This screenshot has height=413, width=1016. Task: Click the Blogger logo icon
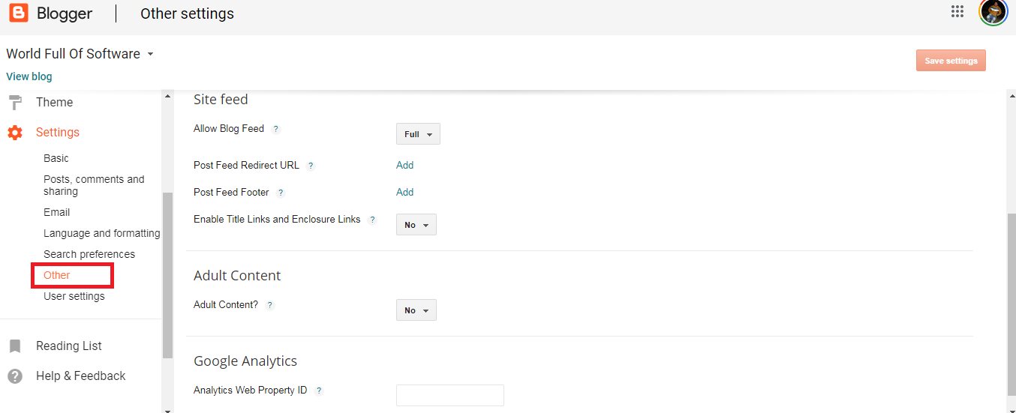18,13
